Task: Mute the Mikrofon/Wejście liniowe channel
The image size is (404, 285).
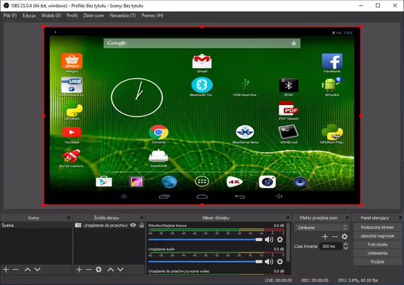Action: pos(269,240)
